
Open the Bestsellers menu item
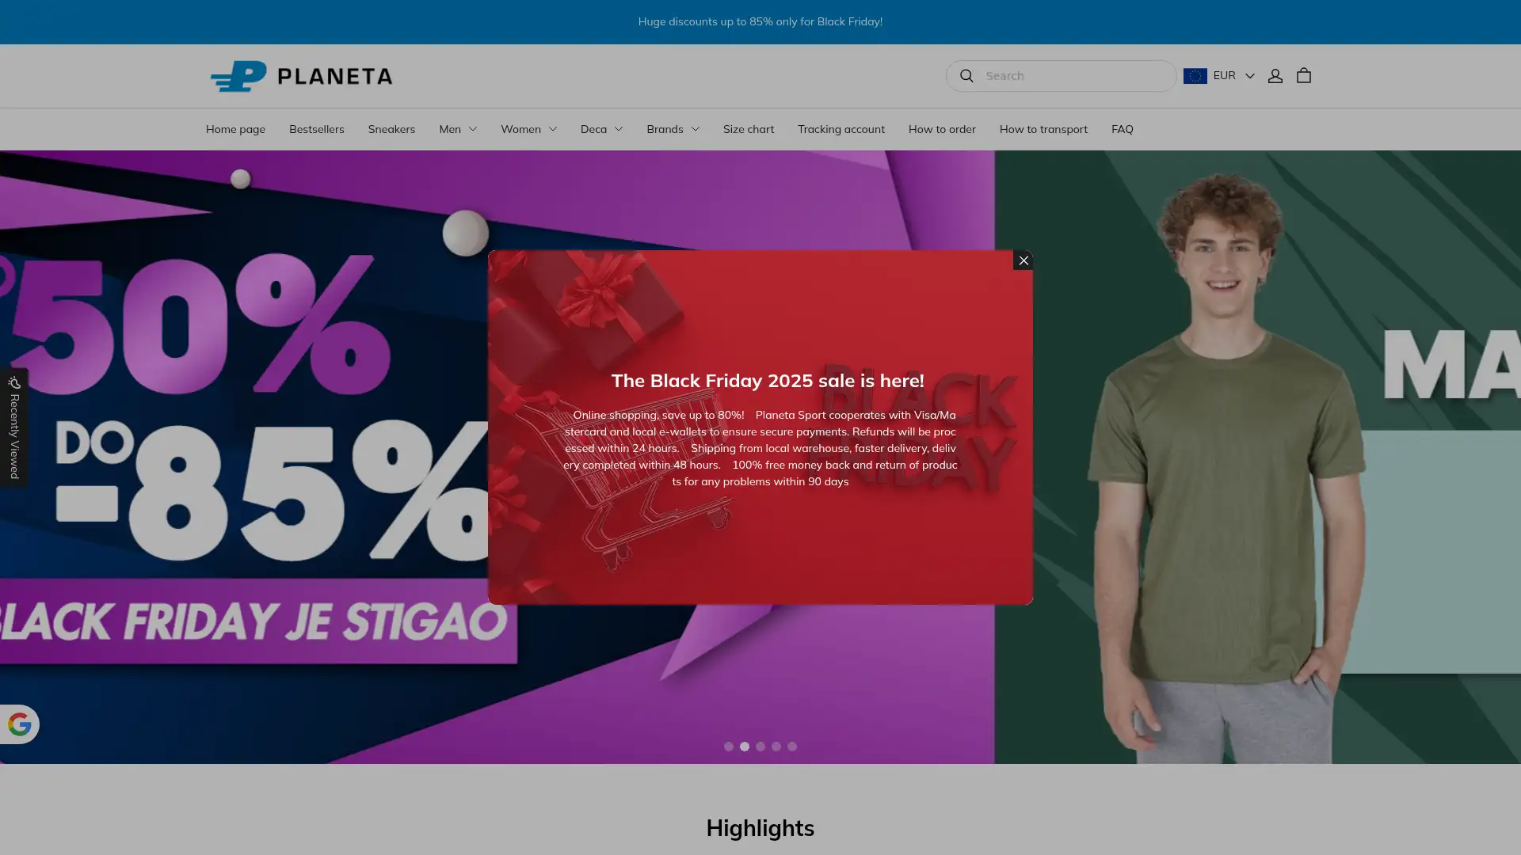316,129
